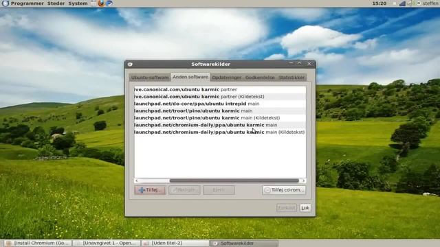The image size is (440, 247).
Task: Click the Softwarekilder taskbar entry
Action: click(x=244, y=243)
